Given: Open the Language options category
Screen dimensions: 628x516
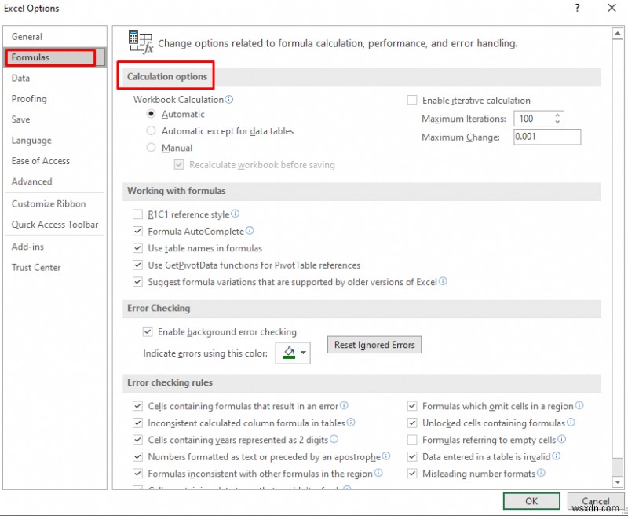Looking at the screenshot, I should pyautogui.click(x=55, y=141).
